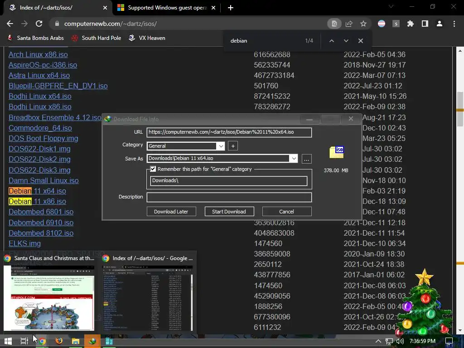Show hidden system tray icons

click(x=378, y=341)
